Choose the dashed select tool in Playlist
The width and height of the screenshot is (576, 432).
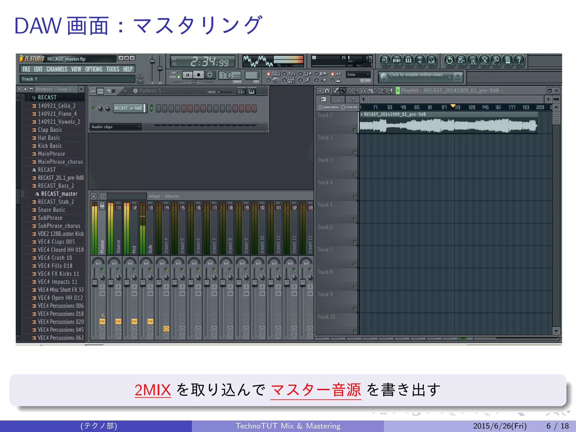point(377,91)
